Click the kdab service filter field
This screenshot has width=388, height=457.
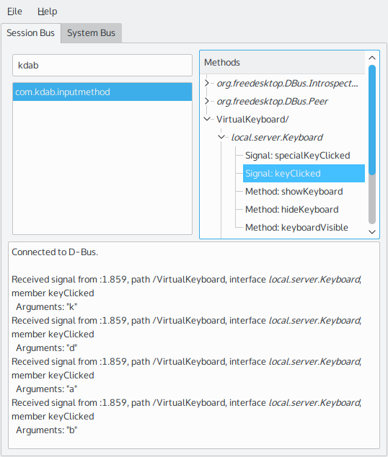click(102, 66)
